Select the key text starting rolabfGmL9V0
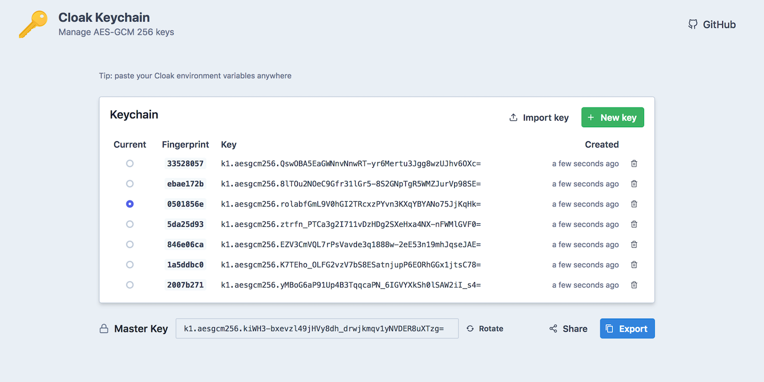 [351, 204]
